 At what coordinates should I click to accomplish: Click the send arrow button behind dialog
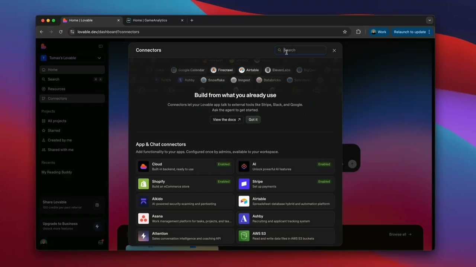[352, 164]
